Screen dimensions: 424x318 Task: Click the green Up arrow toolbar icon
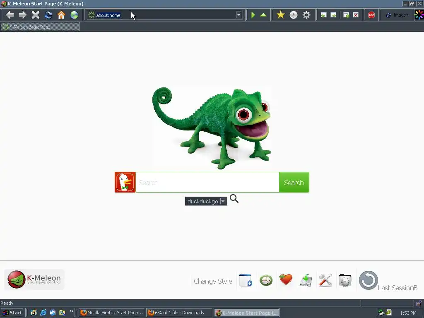point(263,15)
